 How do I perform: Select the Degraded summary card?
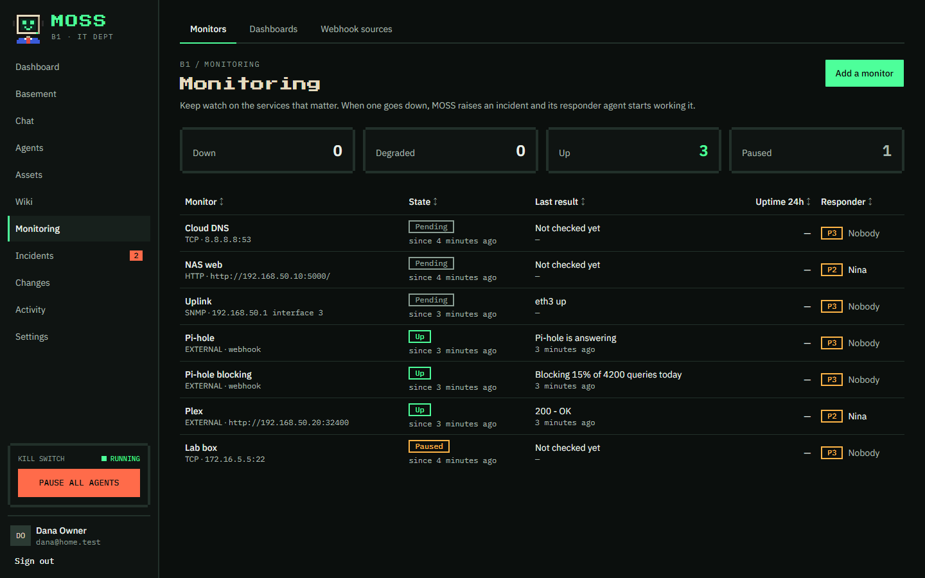coord(450,151)
